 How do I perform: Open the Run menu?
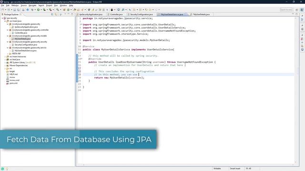click(56, 5)
